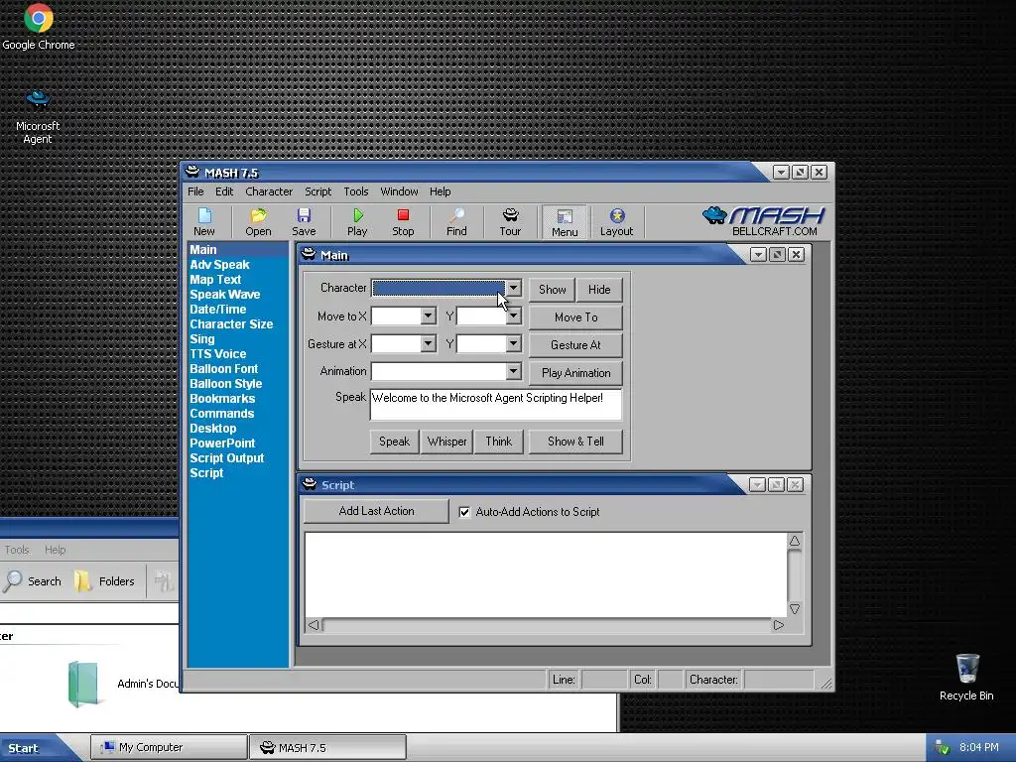Click the script editor text area
Image resolution: width=1016 pixels, height=762 pixels.
pyautogui.click(x=546, y=574)
